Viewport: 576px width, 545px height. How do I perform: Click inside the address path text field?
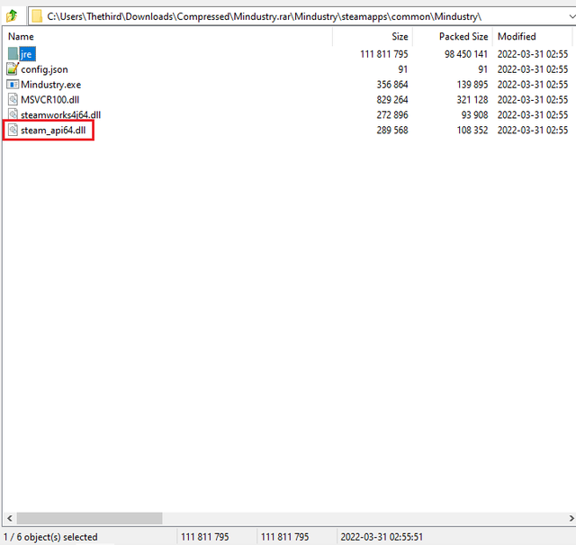(270, 16)
